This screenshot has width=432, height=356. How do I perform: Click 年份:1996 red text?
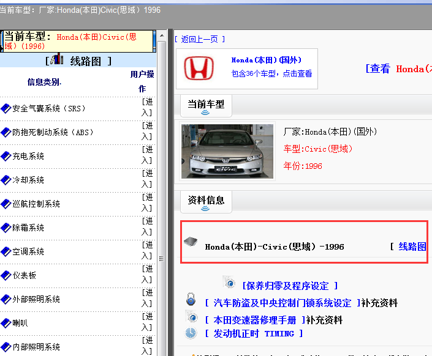(303, 166)
